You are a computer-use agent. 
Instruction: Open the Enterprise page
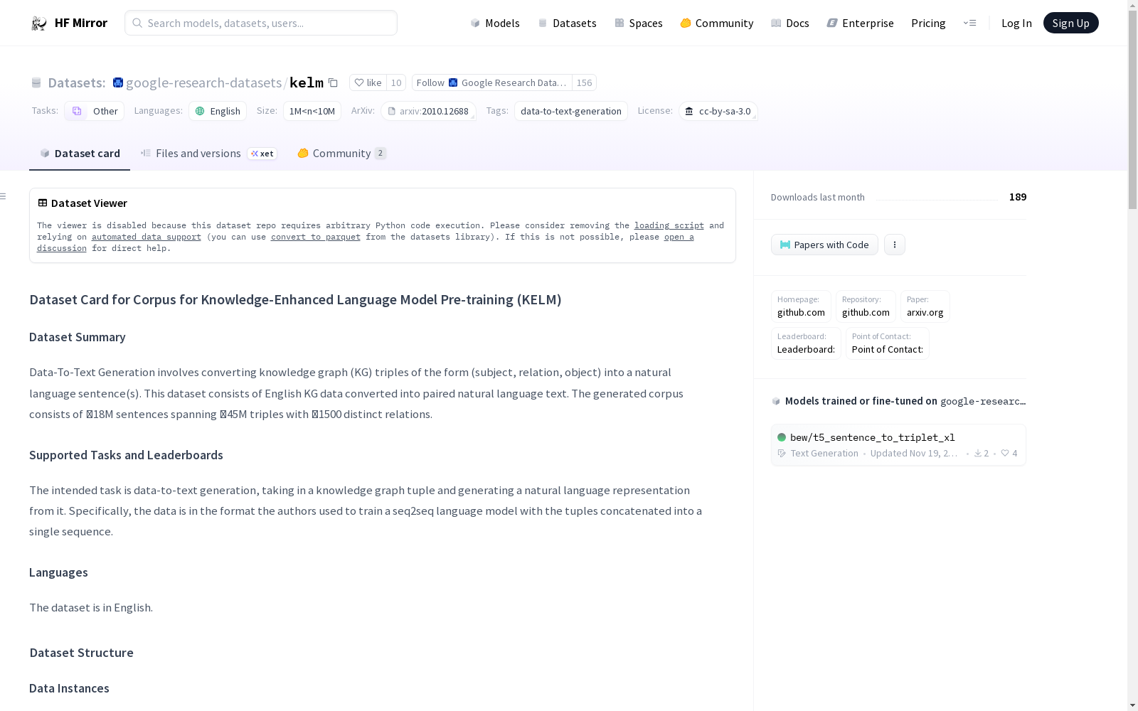pyautogui.click(x=860, y=23)
